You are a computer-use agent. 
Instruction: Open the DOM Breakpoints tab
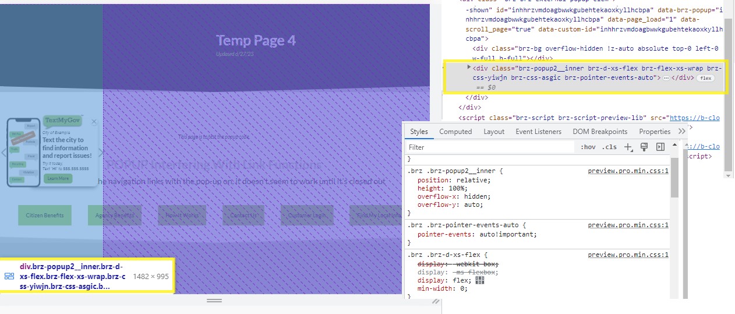tap(600, 132)
